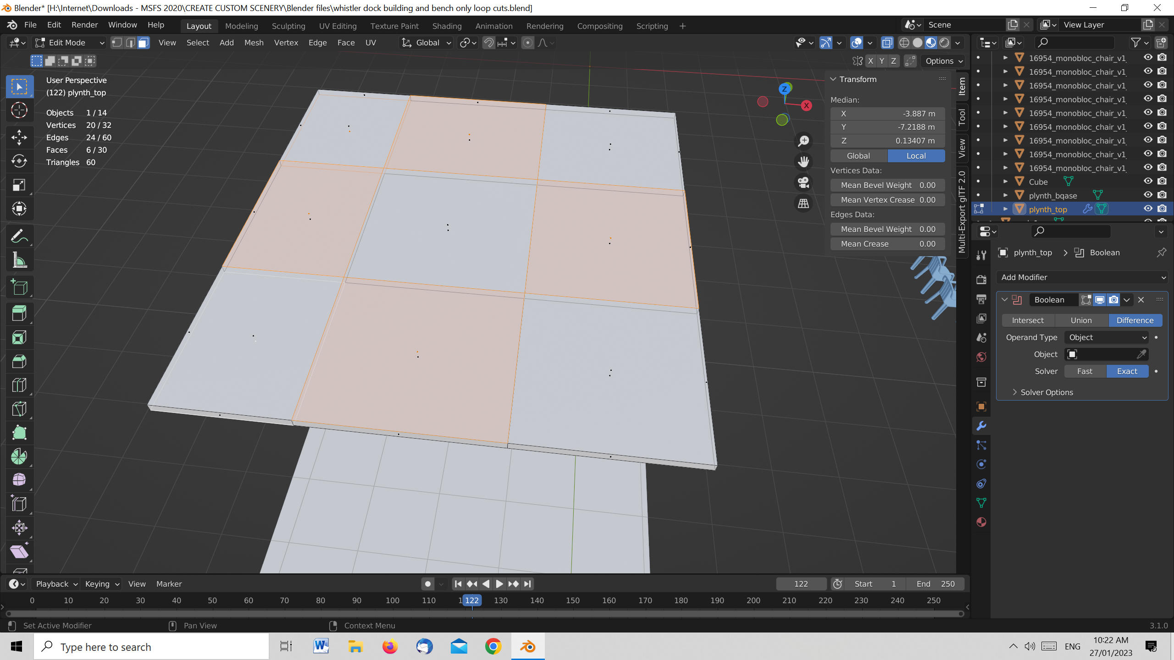Open the Add Modifier dropdown
Screen dimensions: 1174x660
tap(1082, 277)
